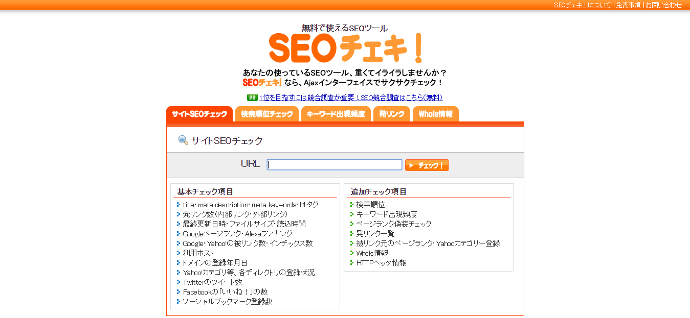Click the SEO競合調査はこちら(無料) promo link
This screenshot has width=690, height=318.
pyautogui.click(x=350, y=98)
